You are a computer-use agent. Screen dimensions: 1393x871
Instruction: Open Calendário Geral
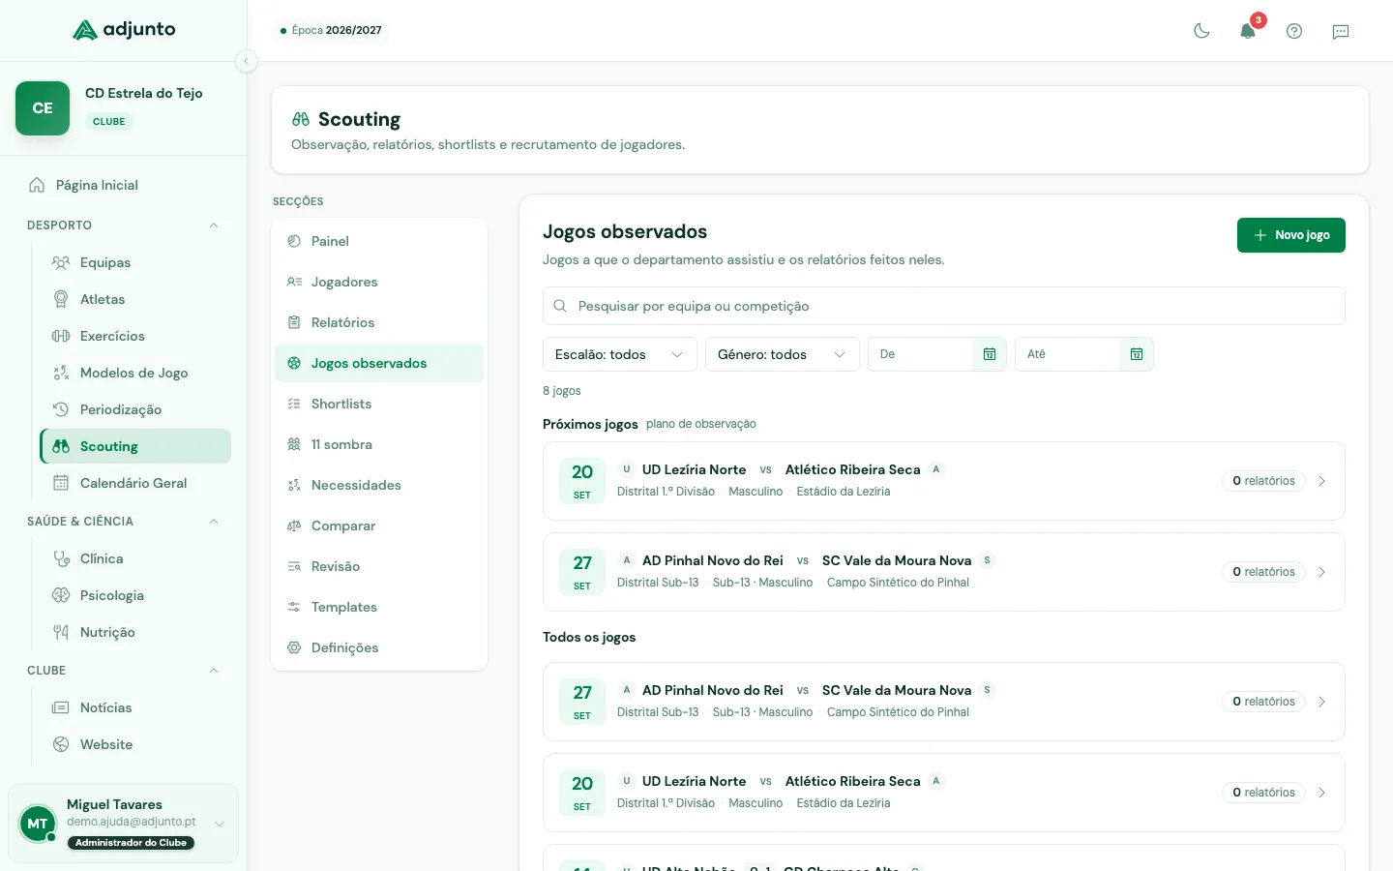pyautogui.click(x=135, y=483)
